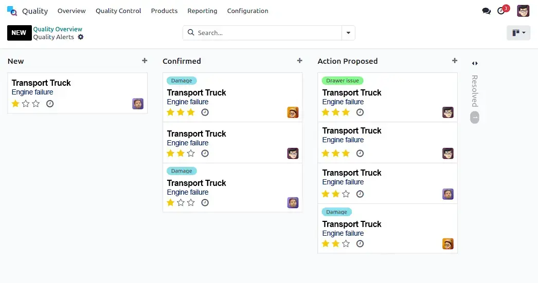Image resolution: width=538 pixels, height=283 pixels.
Task: Open the search options dropdown arrow
Action: coord(348,33)
